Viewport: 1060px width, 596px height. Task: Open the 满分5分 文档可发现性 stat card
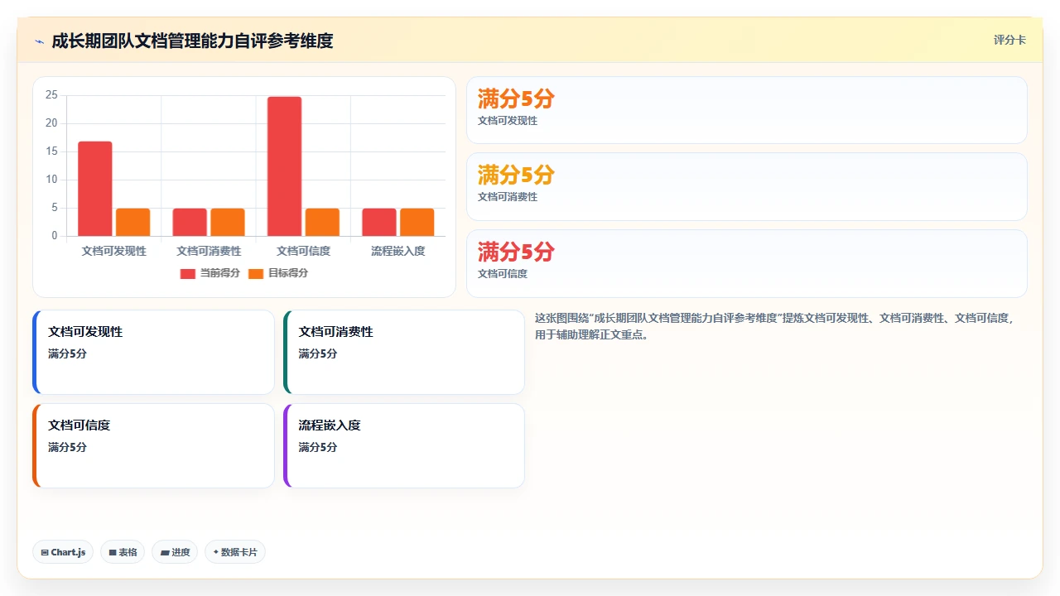tap(747, 110)
